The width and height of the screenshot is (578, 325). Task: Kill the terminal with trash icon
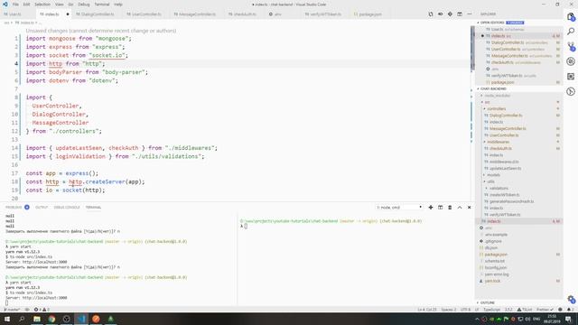(450, 208)
